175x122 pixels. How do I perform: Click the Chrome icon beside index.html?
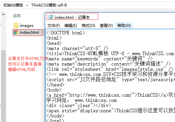coord(16,32)
